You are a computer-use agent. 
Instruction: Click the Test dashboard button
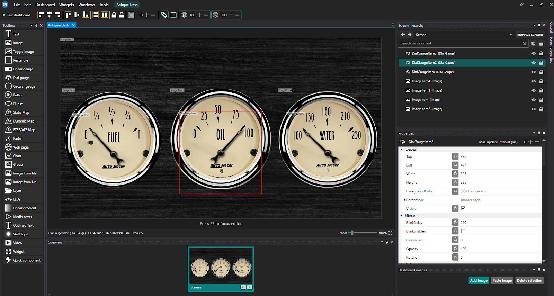click(x=17, y=15)
